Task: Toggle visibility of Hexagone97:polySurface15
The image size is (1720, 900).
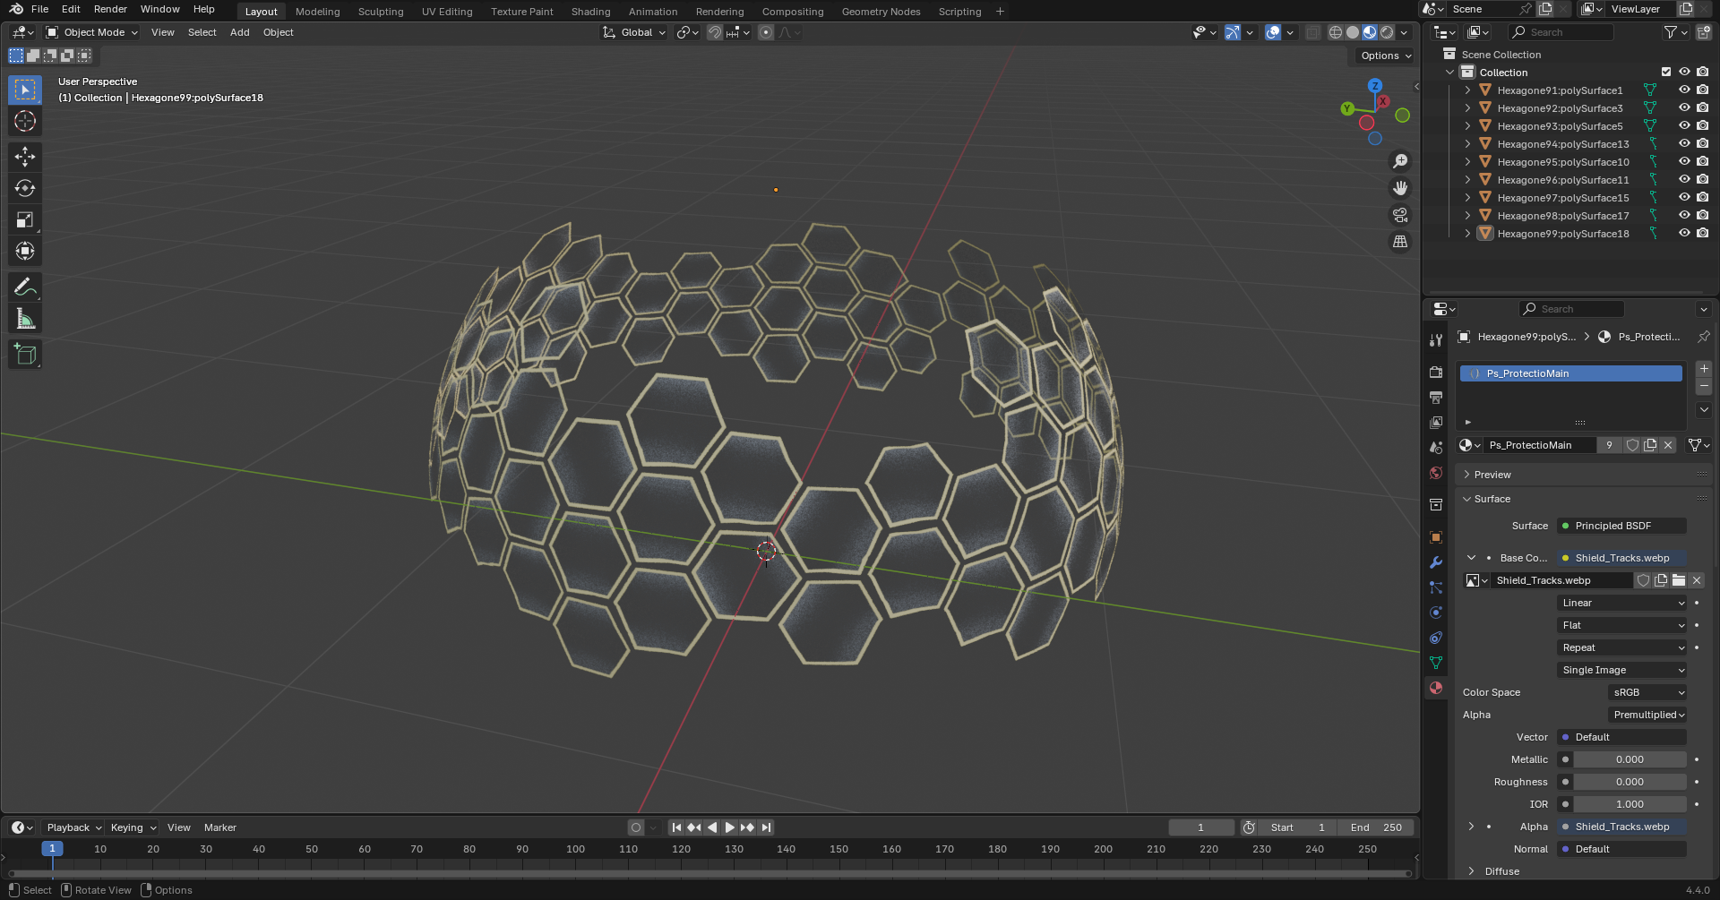Action: coord(1684,197)
